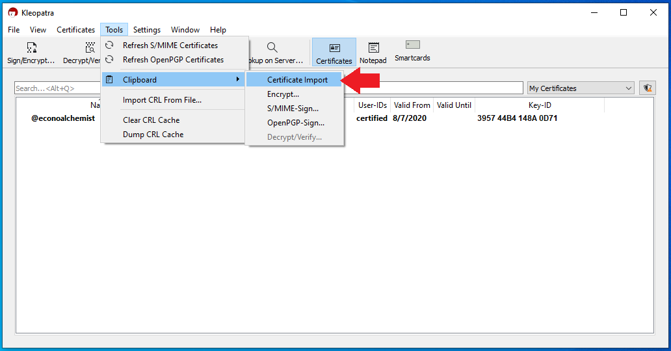The height and width of the screenshot is (351, 671).
Task: Click the Lookup on Server magnifier icon
Action: [x=272, y=47]
